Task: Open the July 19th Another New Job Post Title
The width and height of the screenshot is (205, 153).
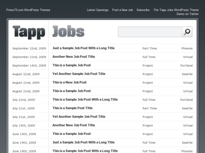Action: click(74, 125)
